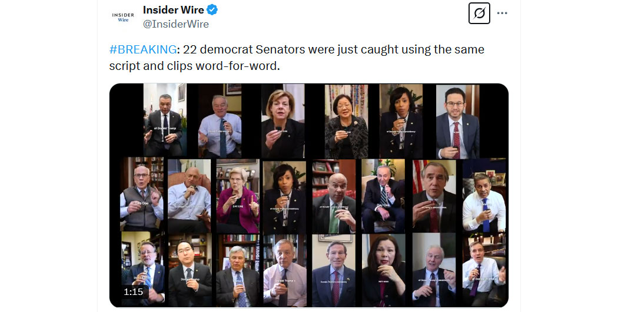The height and width of the screenshot is (312, 618).
Task: Click tile of woman in dark maroon top
Action: click(384, 271)
